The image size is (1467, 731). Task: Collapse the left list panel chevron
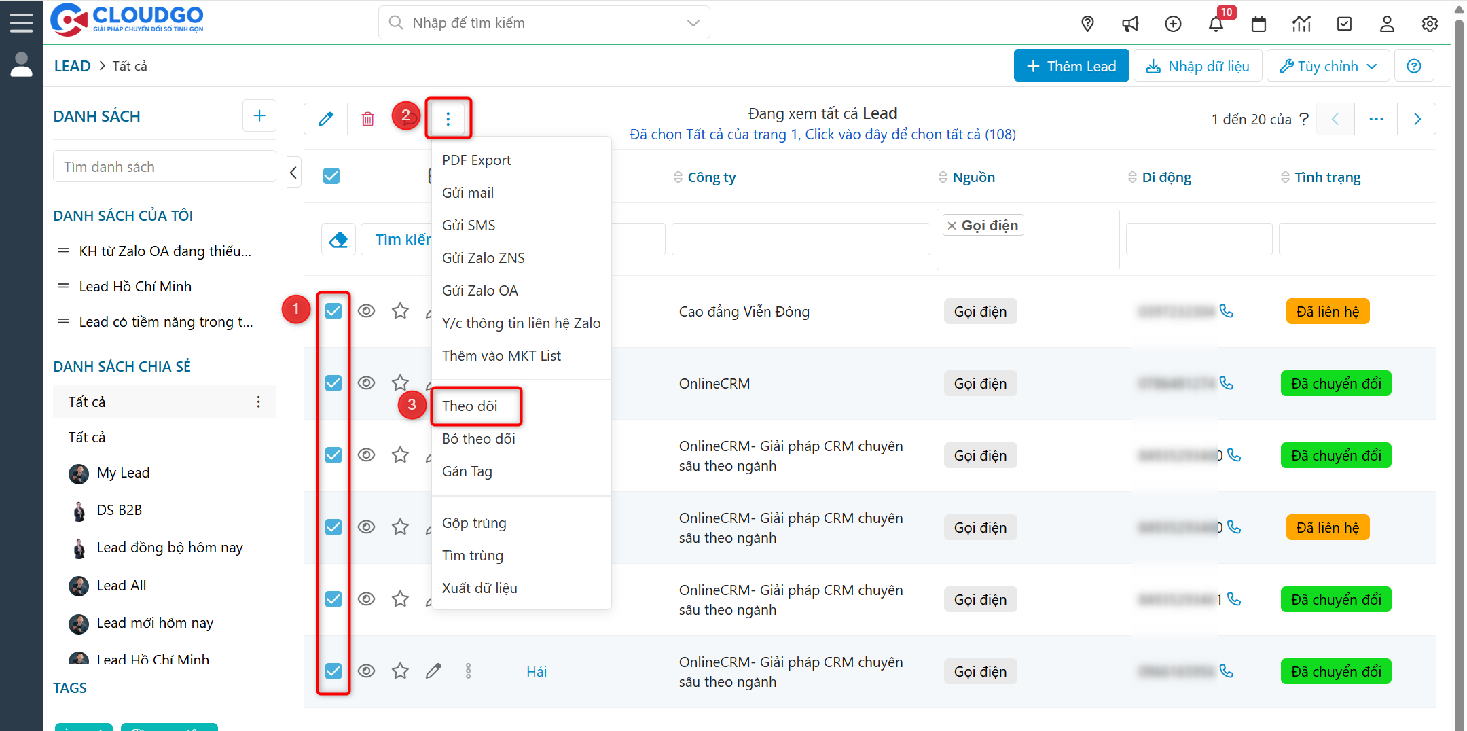pyautogui.click(x=293, y=173)
